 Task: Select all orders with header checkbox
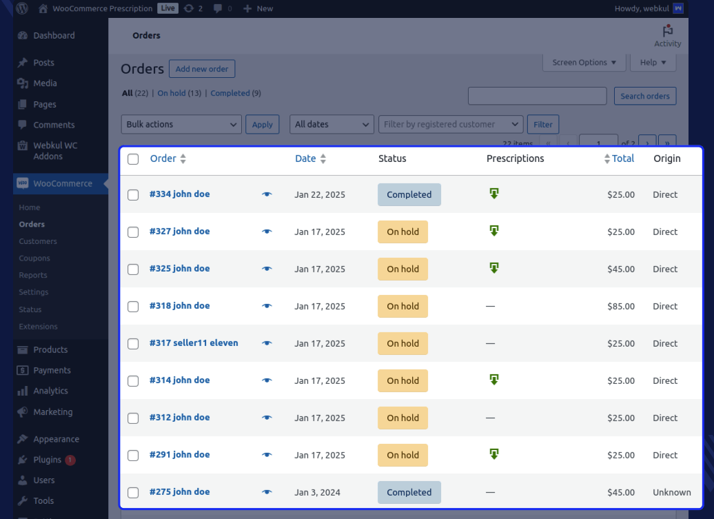click(133, 159)
